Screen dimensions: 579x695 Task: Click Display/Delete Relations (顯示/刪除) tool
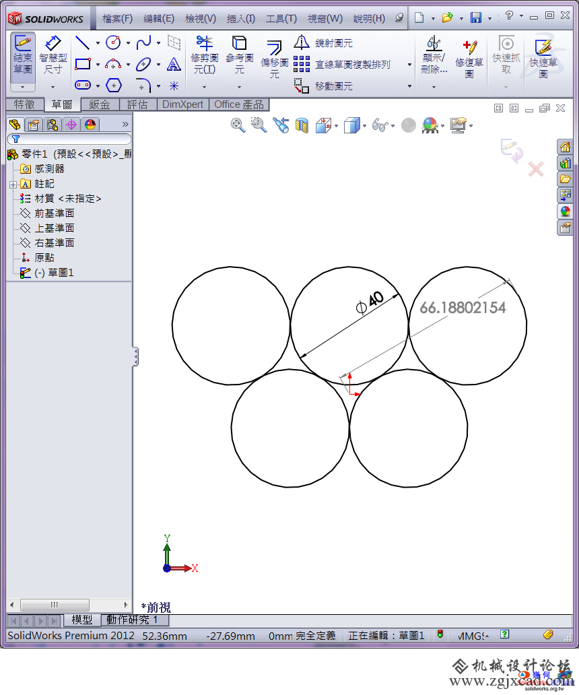(x=434, y=55)
